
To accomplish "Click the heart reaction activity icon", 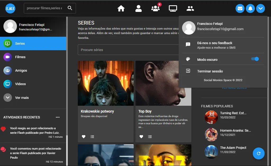I will [x=3, y=129].
